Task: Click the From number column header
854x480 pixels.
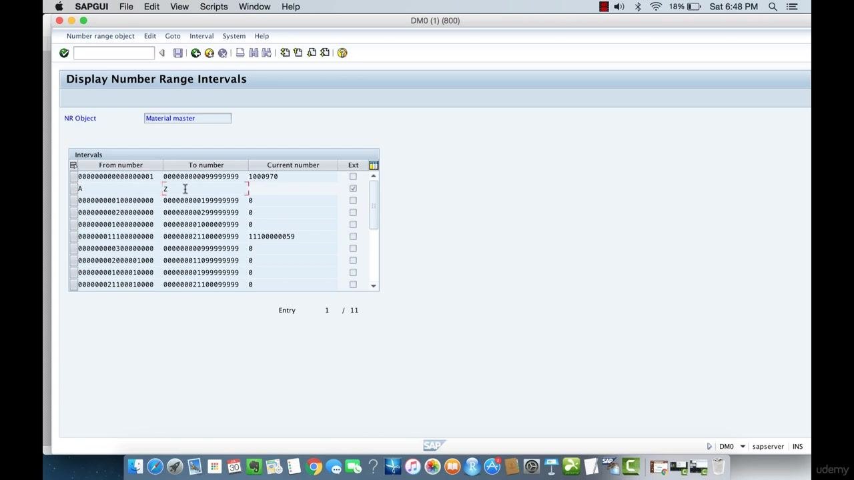Action: [x=121, y=165]
